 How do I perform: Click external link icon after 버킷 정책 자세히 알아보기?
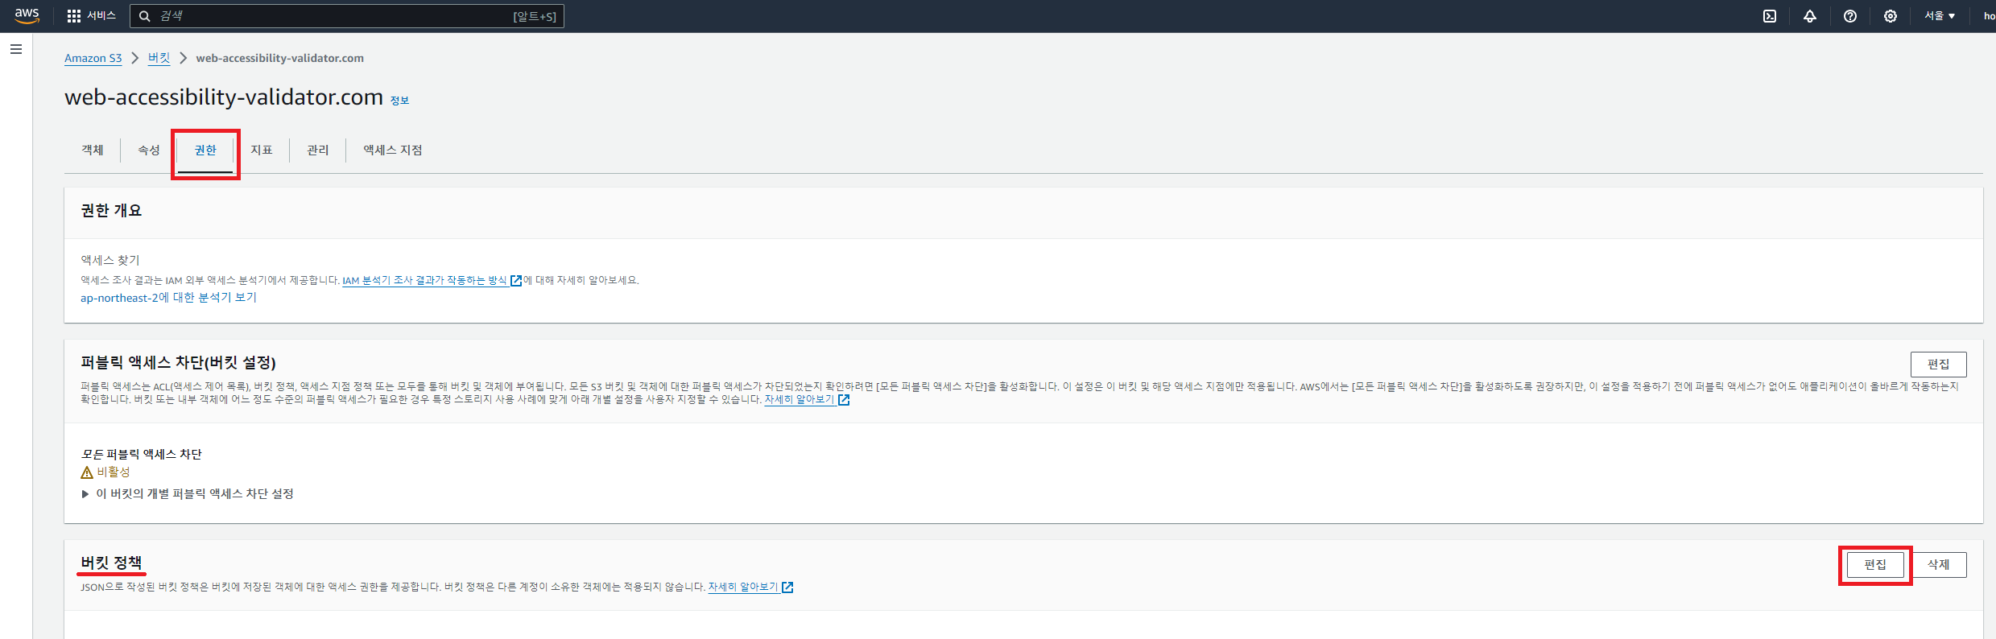(787, 587)
